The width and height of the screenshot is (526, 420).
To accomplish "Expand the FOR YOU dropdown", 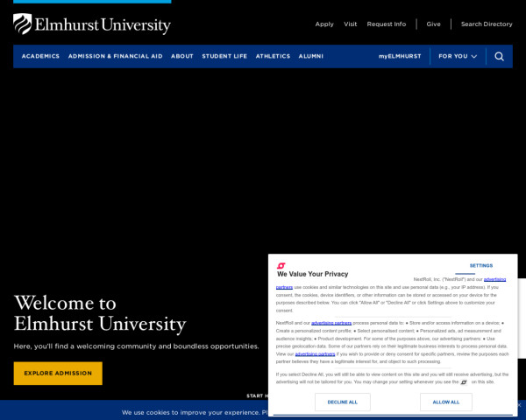I will tap(458, 56).
